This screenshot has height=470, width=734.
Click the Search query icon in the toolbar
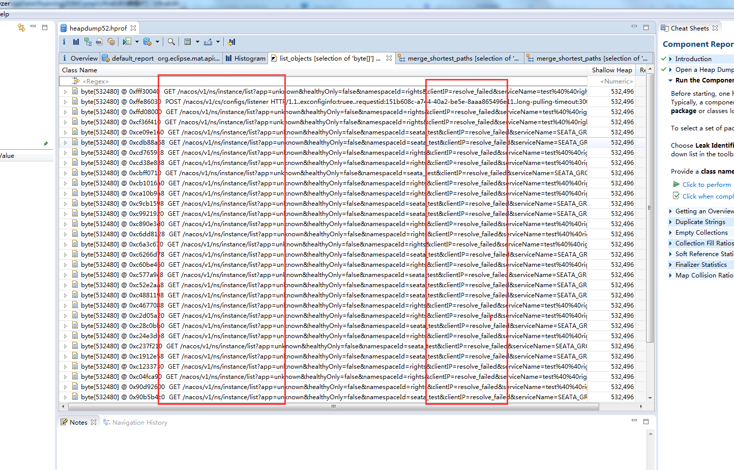click(172, 42)
